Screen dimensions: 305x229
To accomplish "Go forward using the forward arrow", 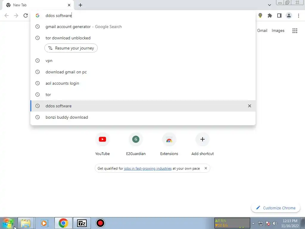I will [16, 16].
